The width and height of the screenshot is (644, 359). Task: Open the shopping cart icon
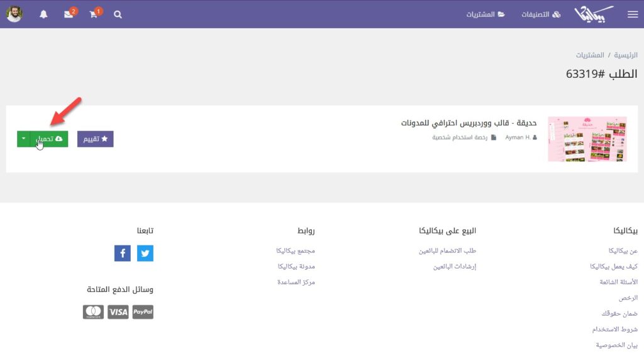coord(94,14)
